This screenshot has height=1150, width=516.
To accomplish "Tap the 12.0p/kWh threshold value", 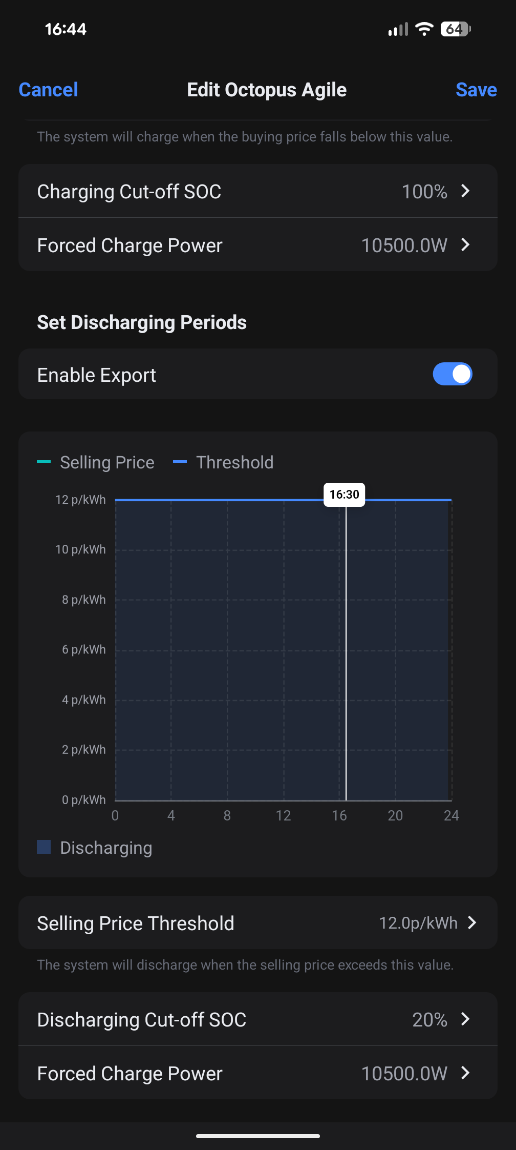I will click(418, 923).
